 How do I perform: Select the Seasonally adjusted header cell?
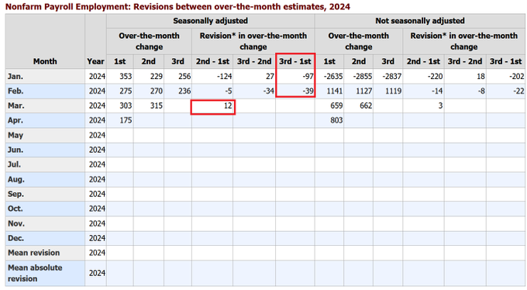click(x=210, y=21)
